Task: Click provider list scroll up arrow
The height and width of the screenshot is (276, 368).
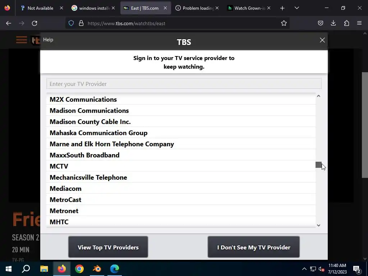Action: (318, 96)
